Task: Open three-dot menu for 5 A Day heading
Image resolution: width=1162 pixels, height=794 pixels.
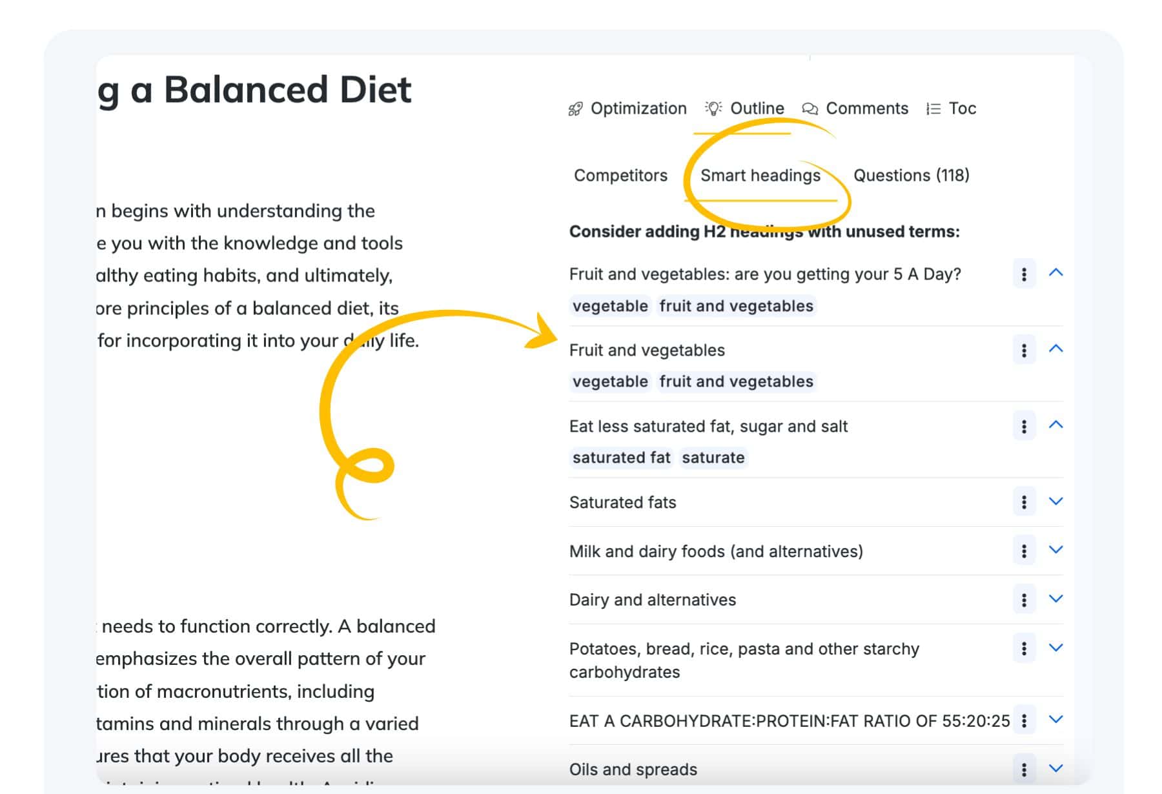Action: (1024, 274)
